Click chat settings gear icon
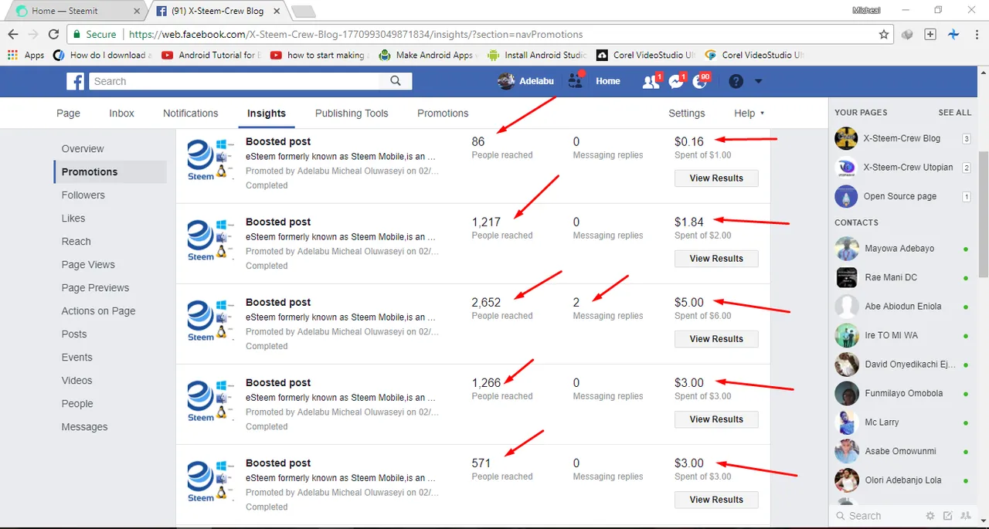 click(x=930, y=516)
